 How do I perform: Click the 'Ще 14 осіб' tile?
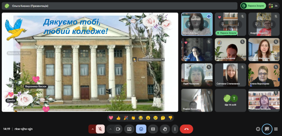coord(231,100)
